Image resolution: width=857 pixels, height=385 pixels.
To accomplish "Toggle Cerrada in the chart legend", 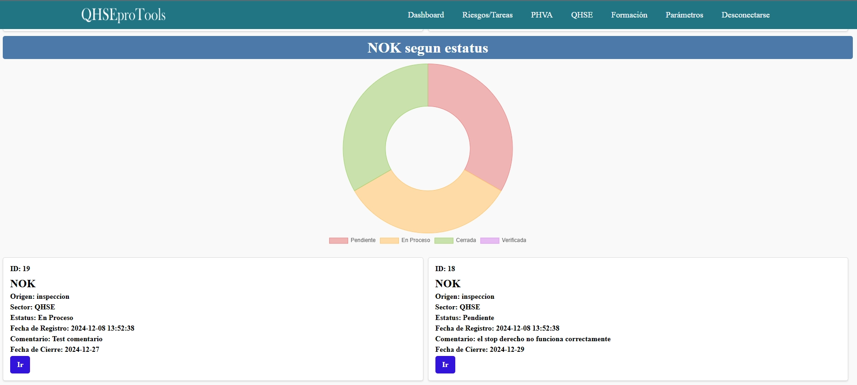I will (444, 240).
